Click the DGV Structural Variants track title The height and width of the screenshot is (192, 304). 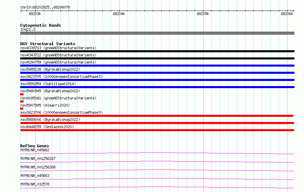pos(48,44)
